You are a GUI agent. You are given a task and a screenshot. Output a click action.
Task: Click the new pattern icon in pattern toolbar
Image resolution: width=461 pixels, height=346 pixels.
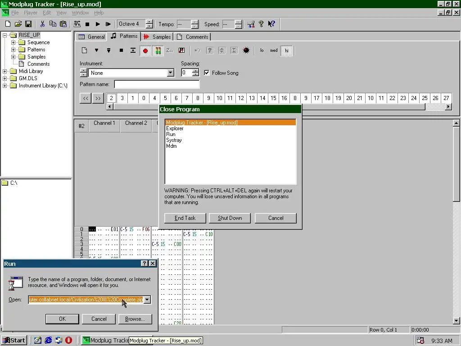pos(84,50)
